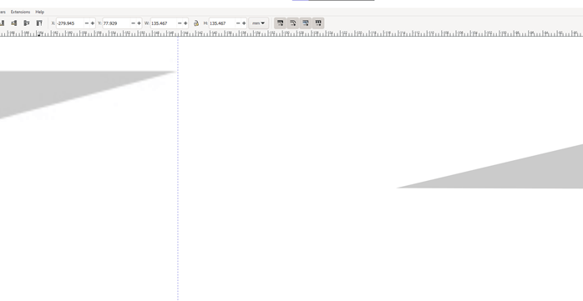Image resolution: width=583 pixels, height=301 pixels.
Task: Click into the H height field
Action: click(x=222, y=23)
